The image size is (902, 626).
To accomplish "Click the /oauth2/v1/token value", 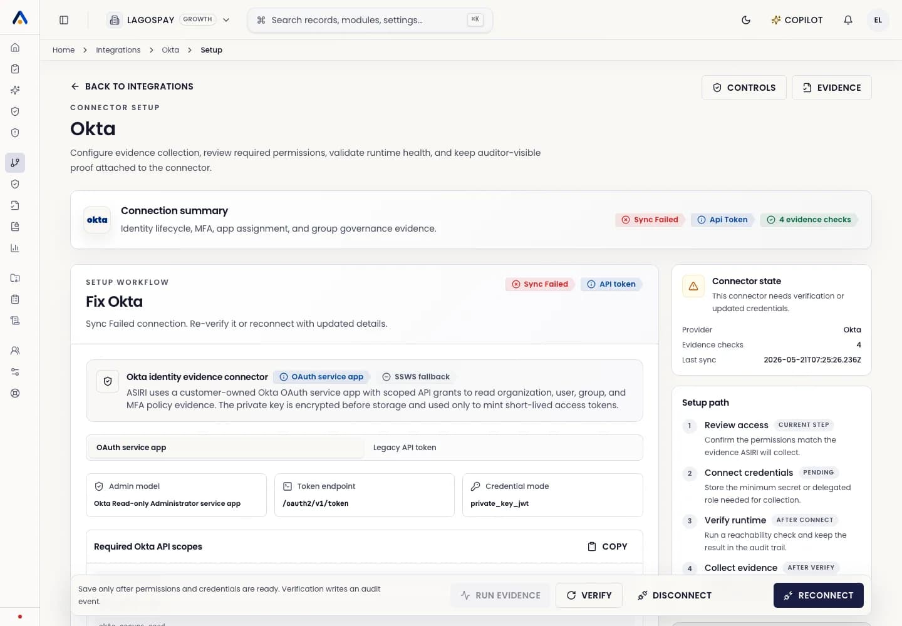I will point(316,503).
